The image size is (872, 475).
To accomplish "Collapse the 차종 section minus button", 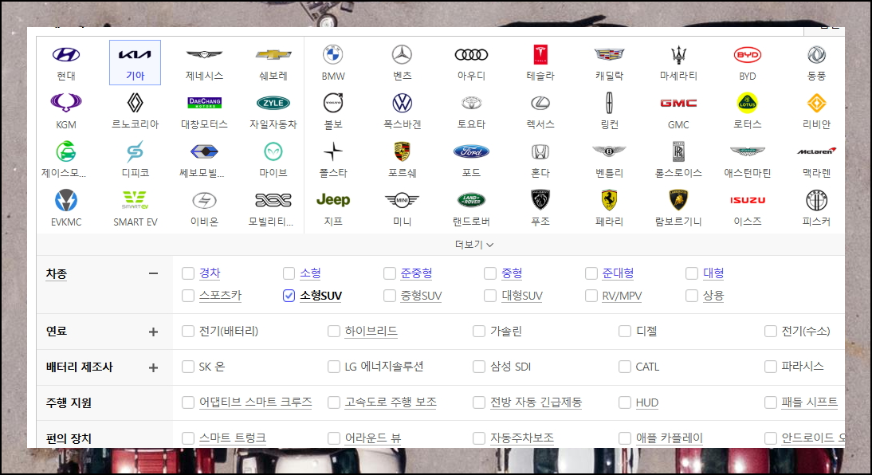I will 154,273.
